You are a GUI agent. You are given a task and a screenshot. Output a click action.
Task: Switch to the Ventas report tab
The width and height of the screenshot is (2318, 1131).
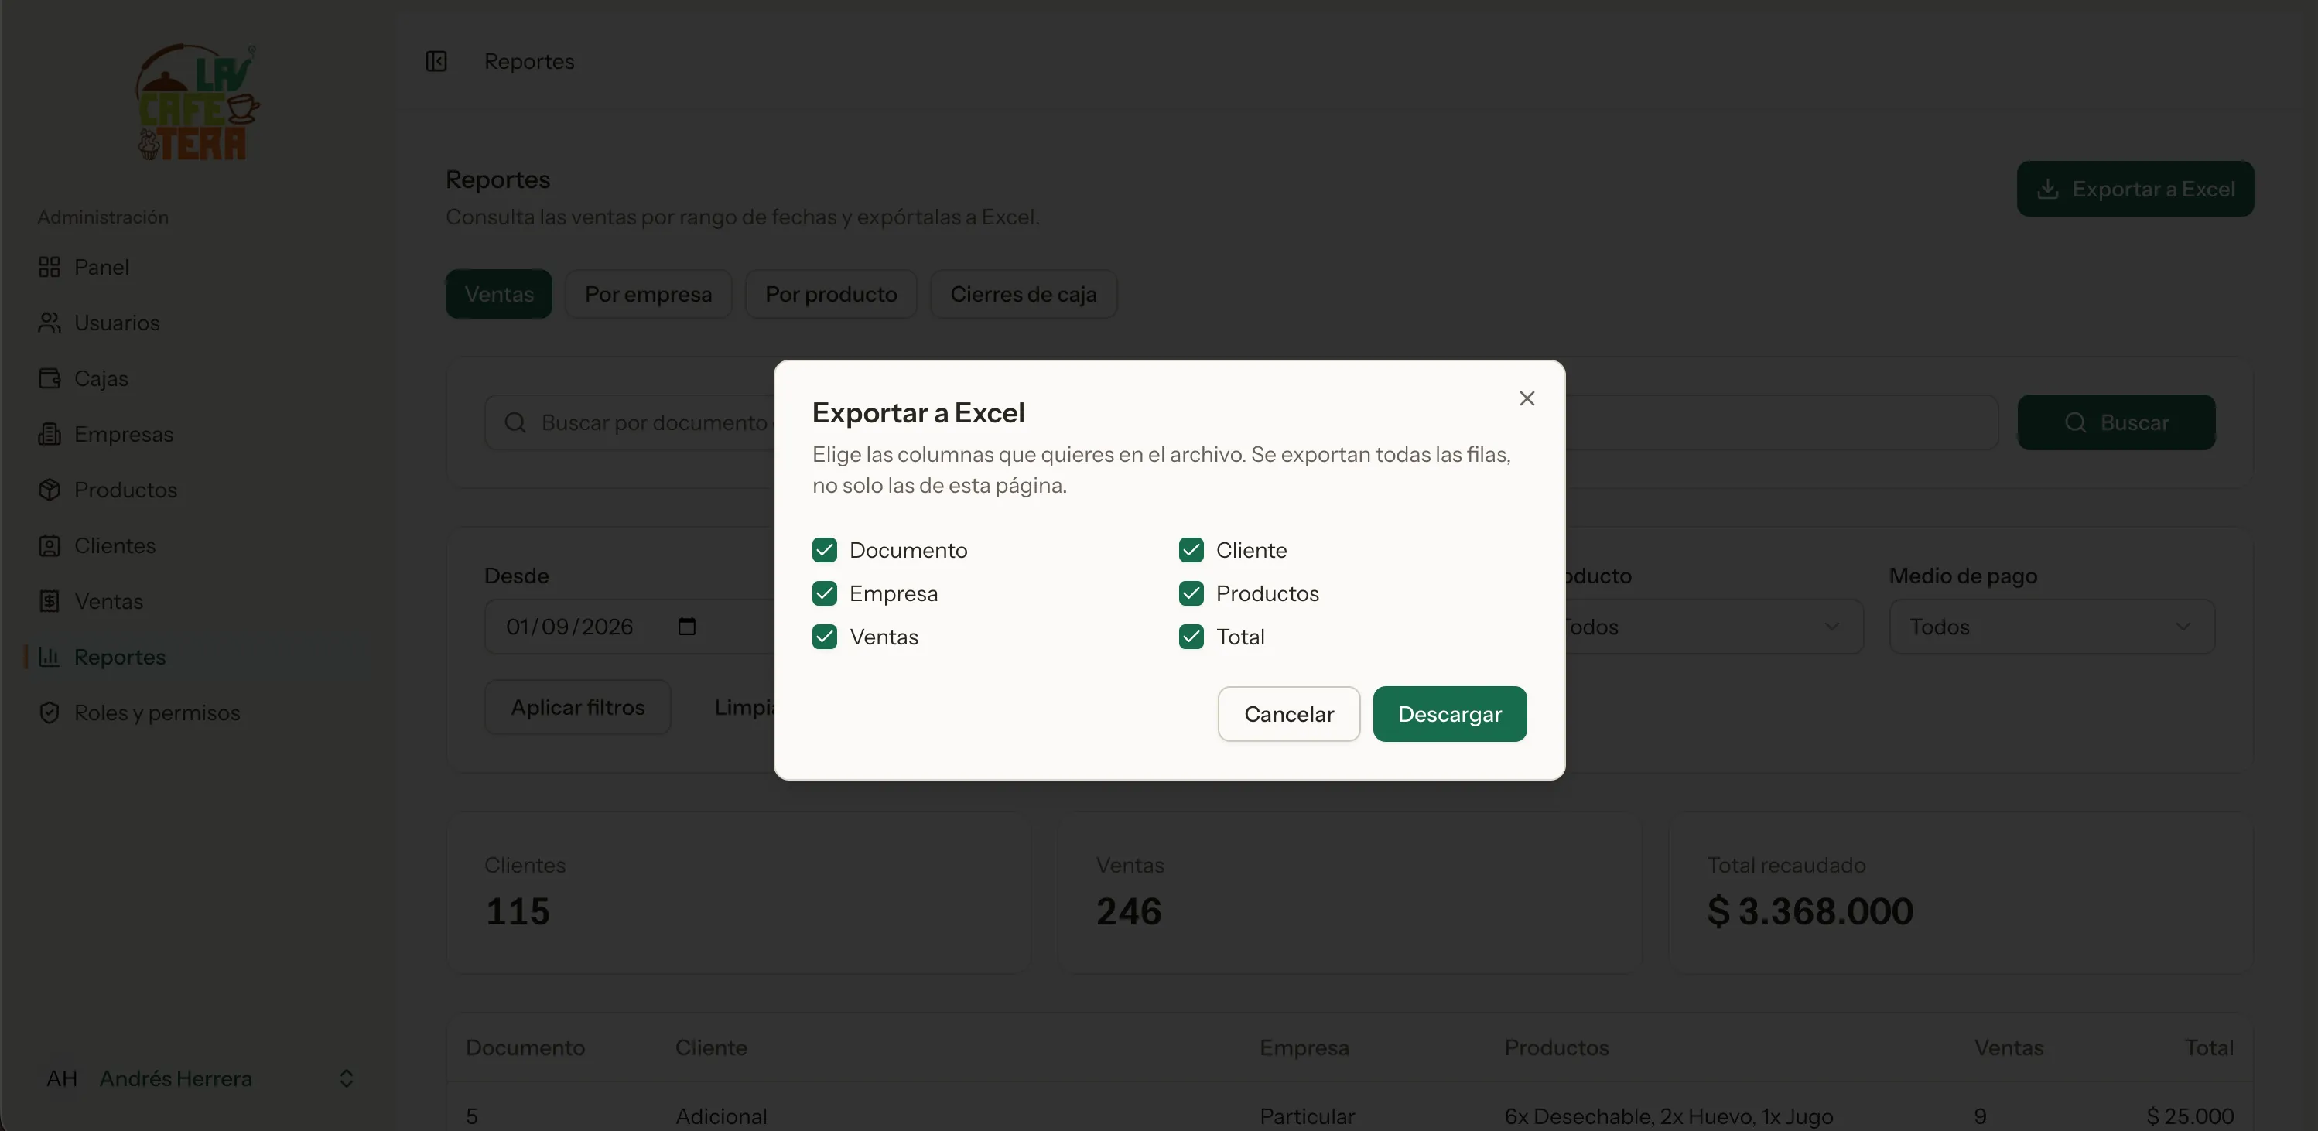[x=498, y=294]
